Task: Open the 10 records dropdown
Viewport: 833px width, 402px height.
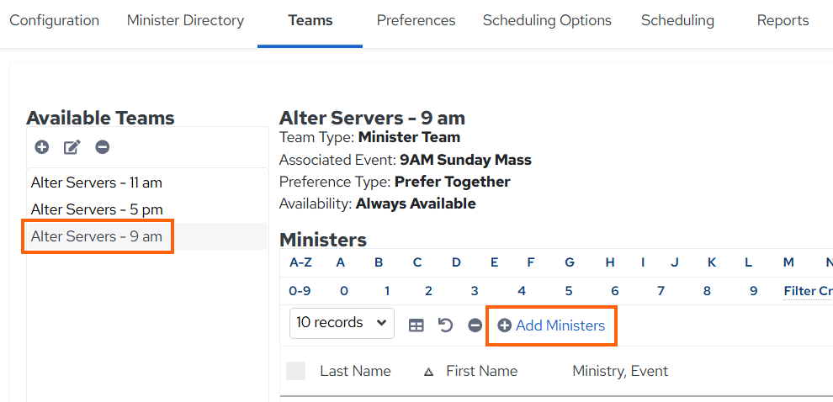Action: click(342, 323)
